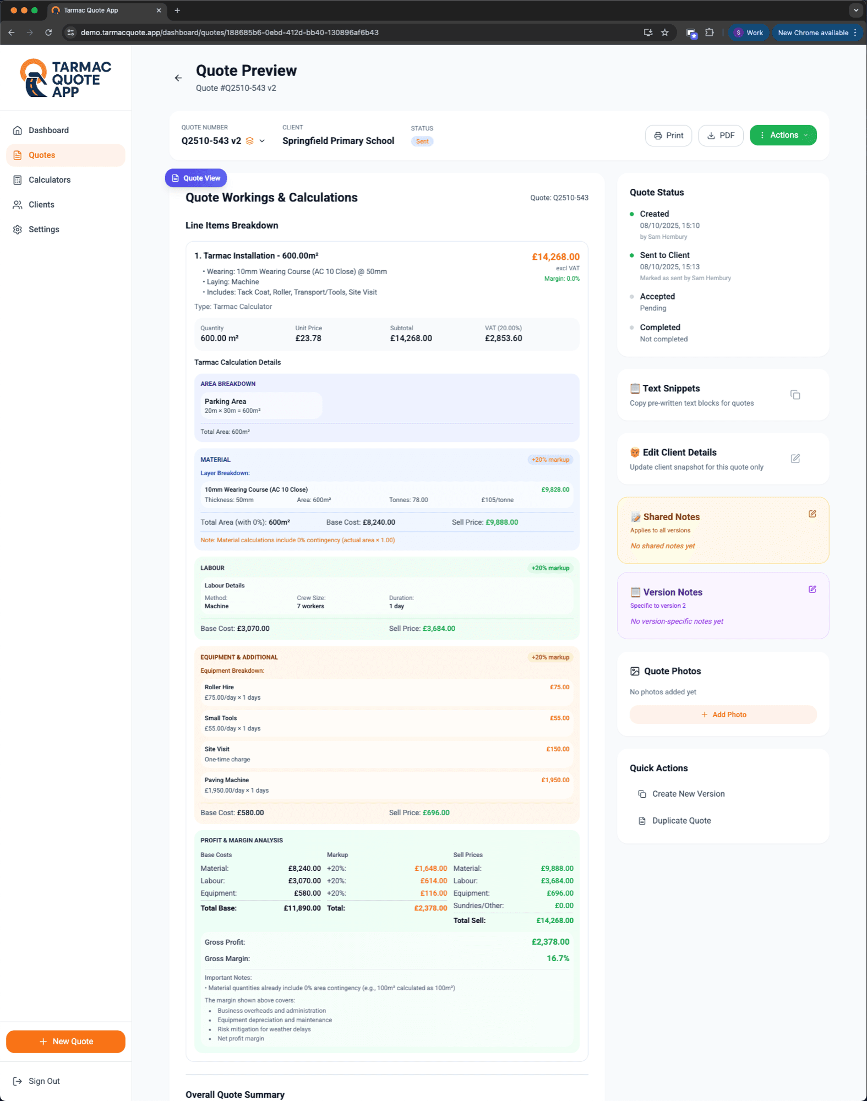Open the browser extensions puzzle icon
This screenshot has width=867, height=1101.
click(x=710, y=32)
